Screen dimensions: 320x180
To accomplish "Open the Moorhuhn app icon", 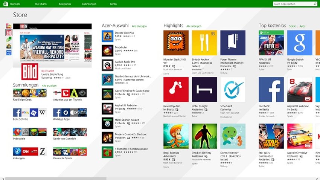I will pos(108,50).
